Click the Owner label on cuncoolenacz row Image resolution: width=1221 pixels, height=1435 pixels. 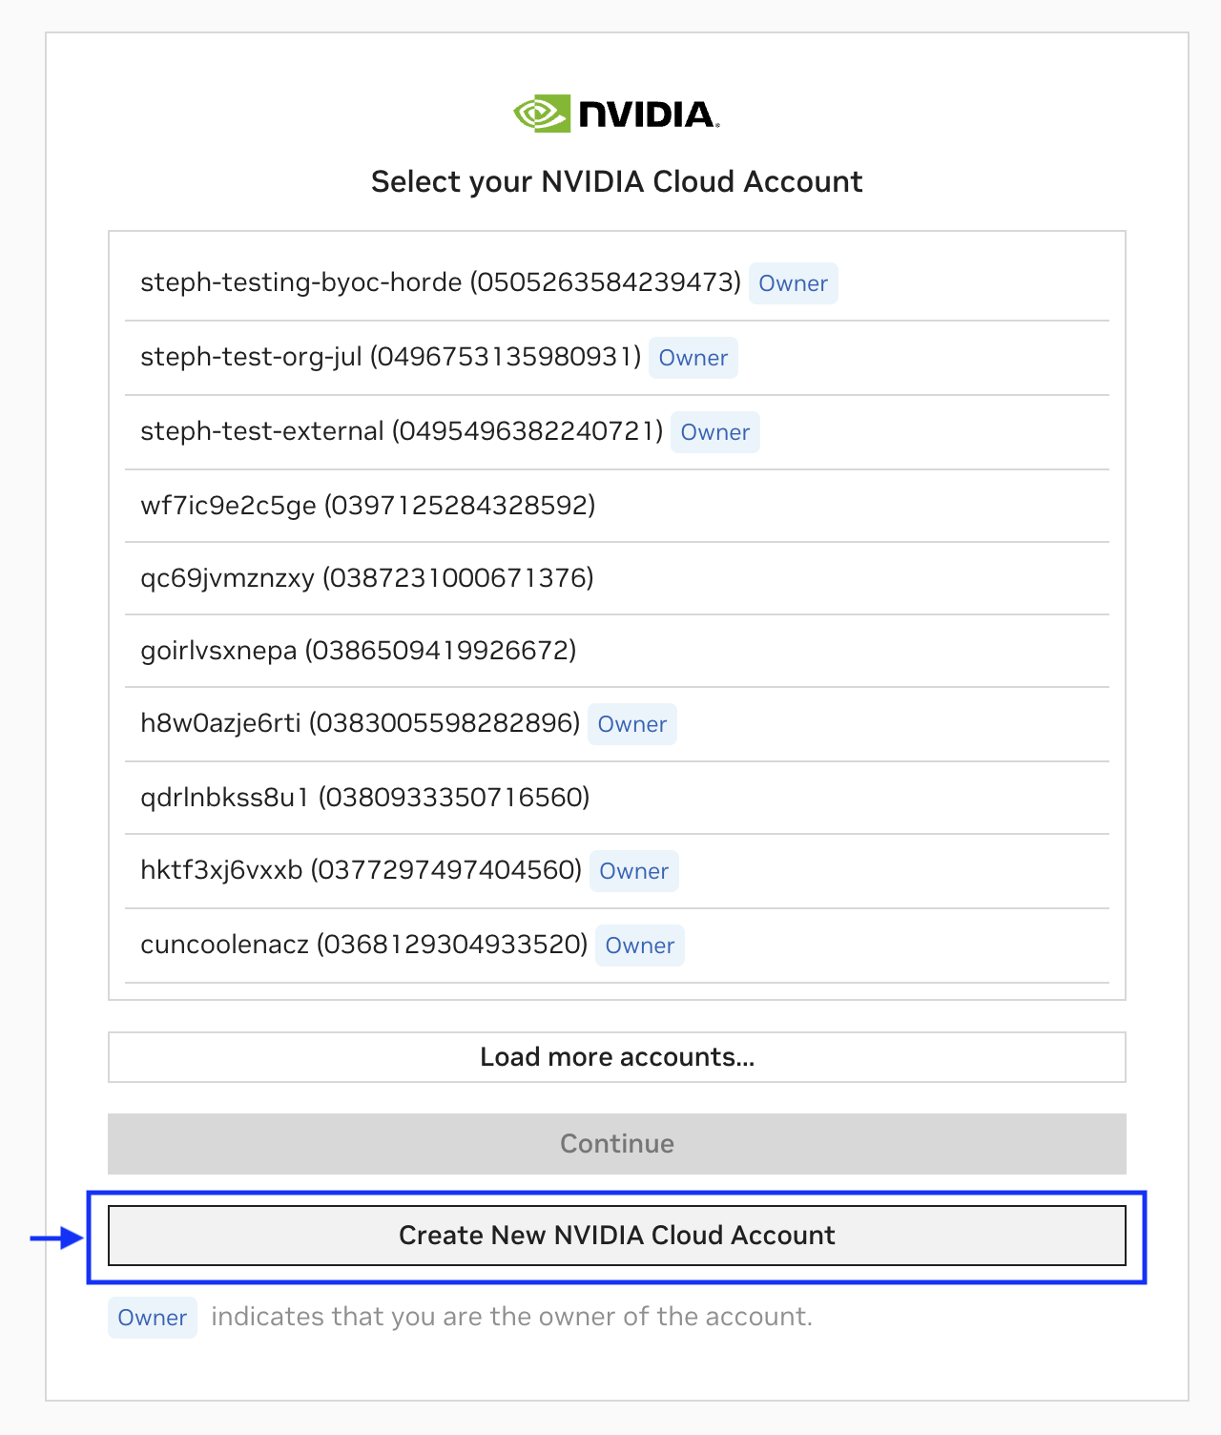pyautogui.click(x=639, y=946)
